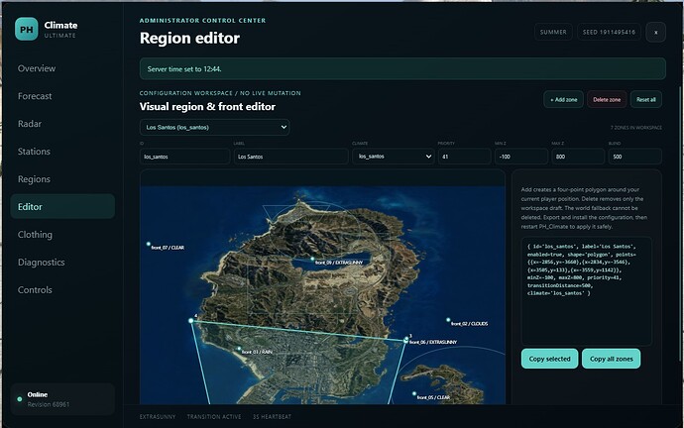684x428 pixels.
Task: Select the Editor sidebar item
Action: pos(62,207)
